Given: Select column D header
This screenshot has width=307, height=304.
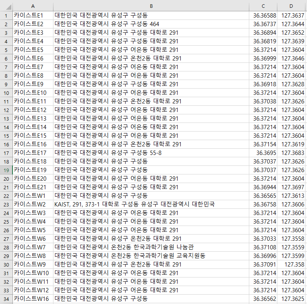Looking at the screenshot, I should pyautogui.click(x=291, y=6).
